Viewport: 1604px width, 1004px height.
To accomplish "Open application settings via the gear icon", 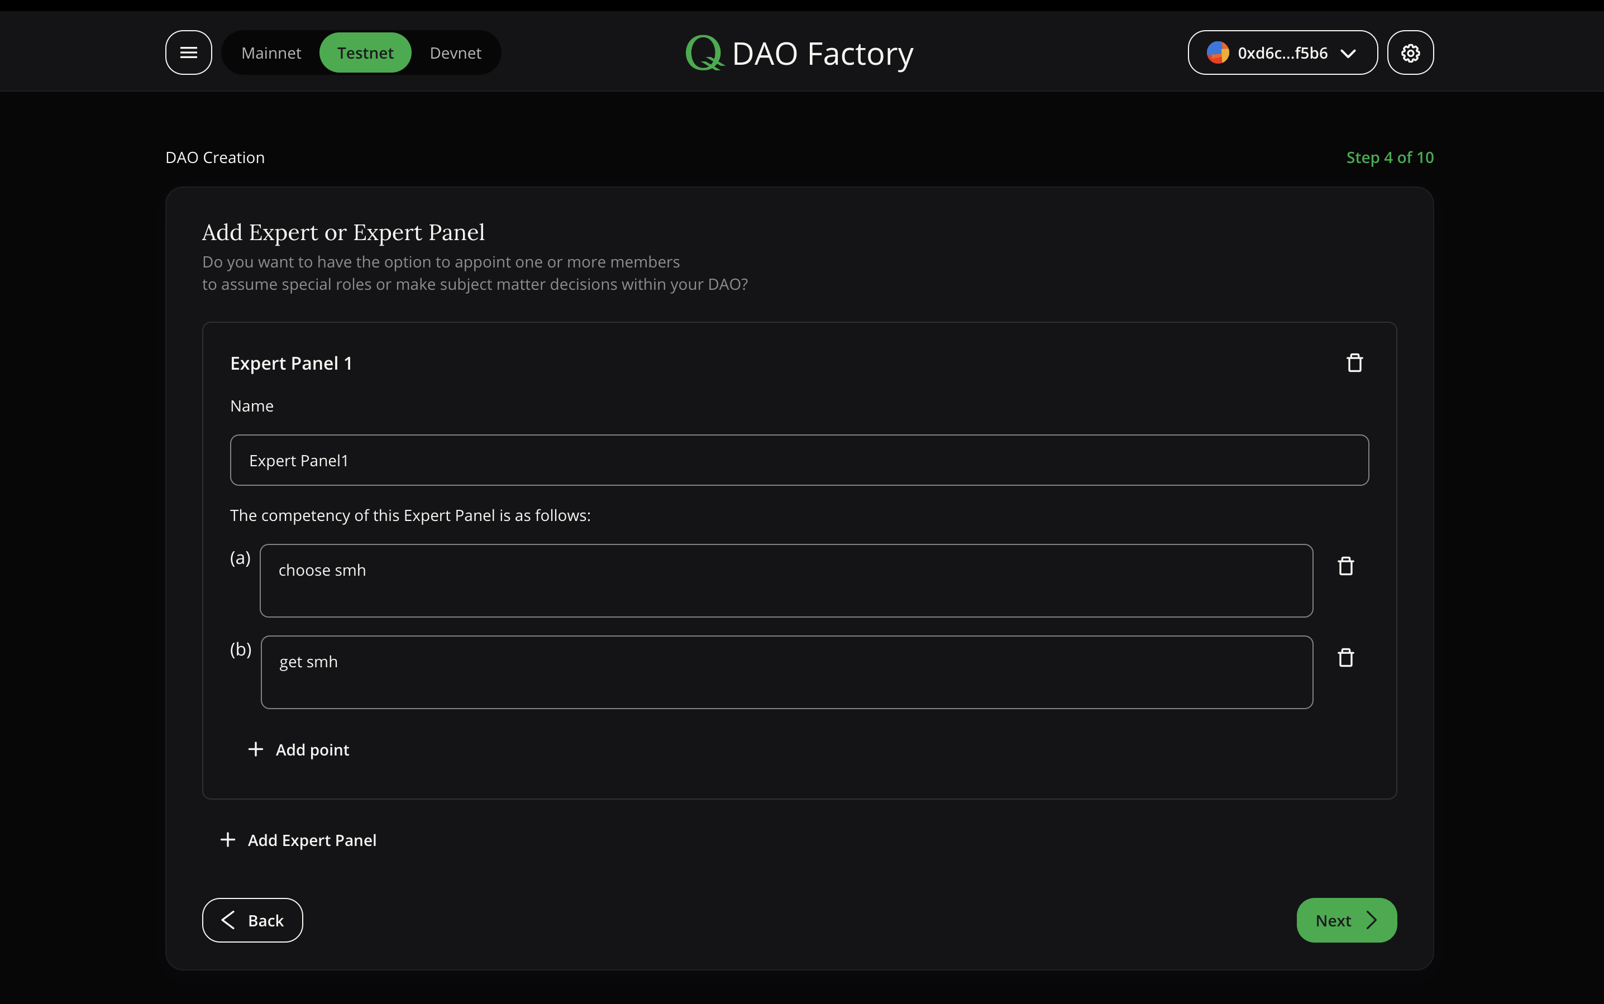I will [1411, 52].
